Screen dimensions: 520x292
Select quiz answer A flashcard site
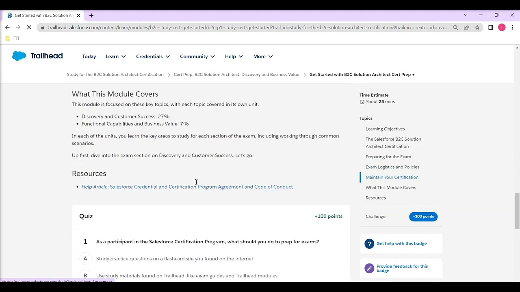point(175,259)
